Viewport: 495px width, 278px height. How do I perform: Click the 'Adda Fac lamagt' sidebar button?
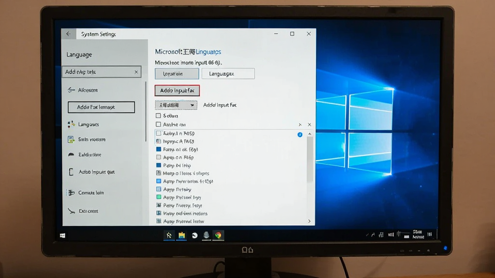102,107
